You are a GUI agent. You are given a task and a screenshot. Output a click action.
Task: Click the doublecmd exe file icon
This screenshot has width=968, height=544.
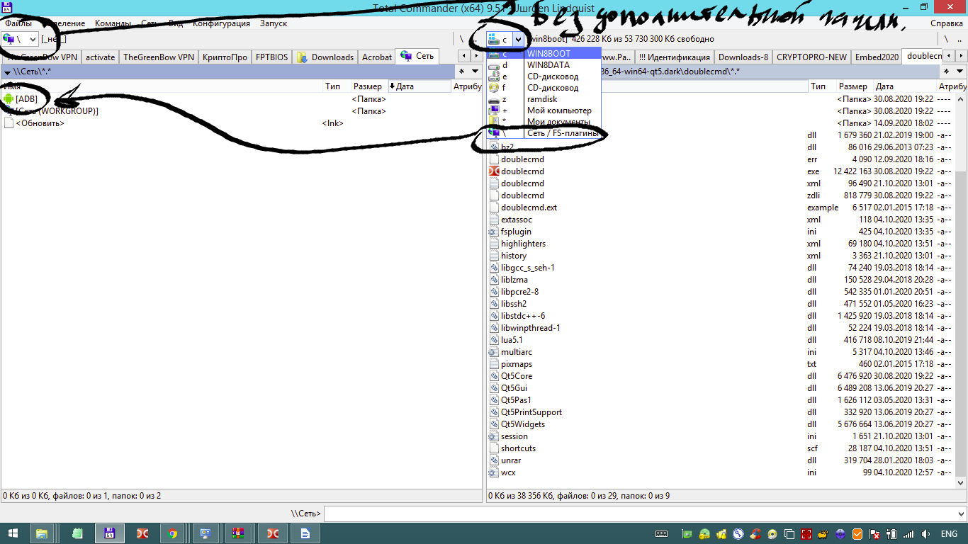tap(495, 171)
